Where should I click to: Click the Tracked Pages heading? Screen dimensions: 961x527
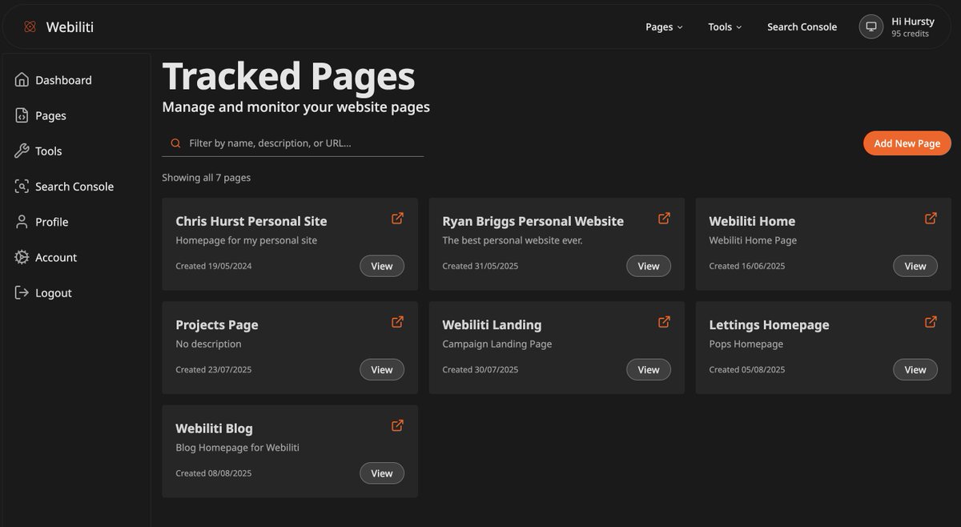pyautogui.click(x=288, y=76)
